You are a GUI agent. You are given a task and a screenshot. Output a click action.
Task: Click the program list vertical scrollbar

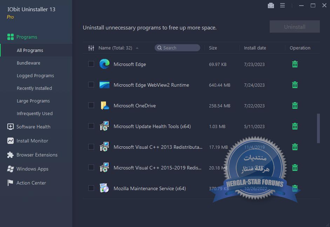point(318,128)
